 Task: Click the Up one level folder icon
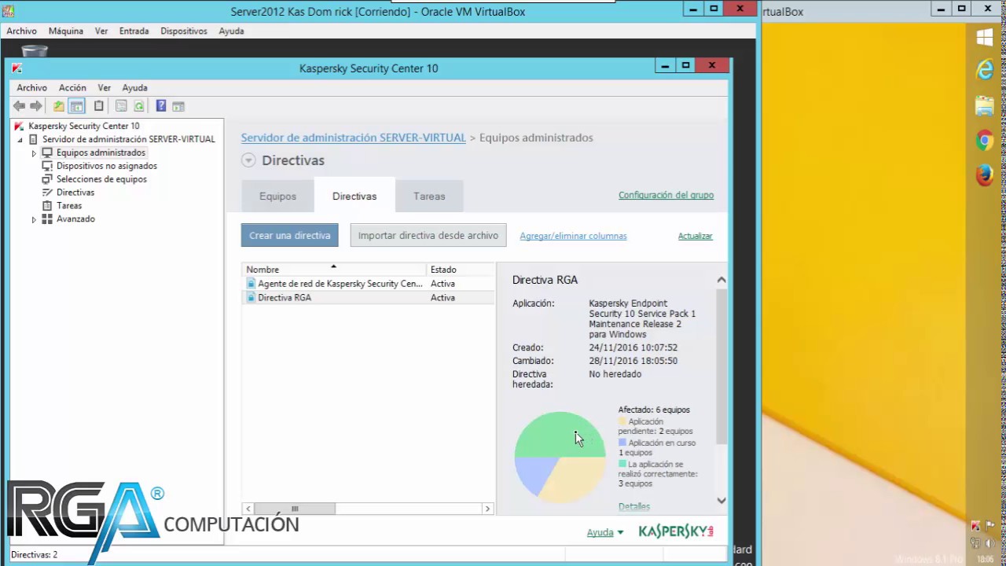pyautogui.click(x=58, y=106)
